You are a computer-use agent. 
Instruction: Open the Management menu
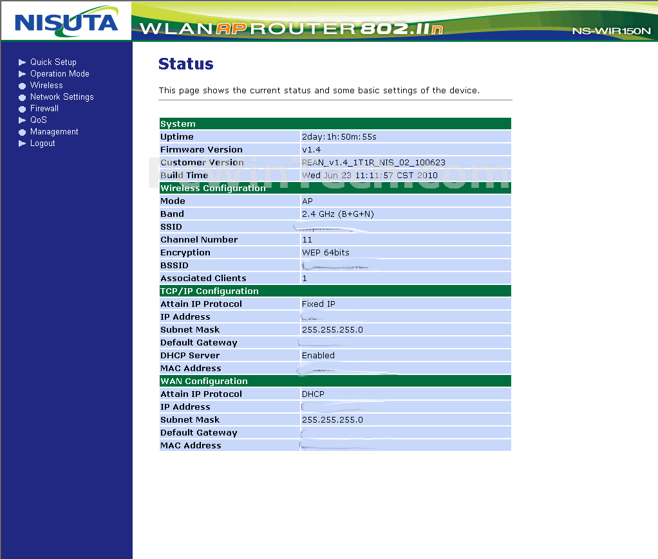coord(54,132)
